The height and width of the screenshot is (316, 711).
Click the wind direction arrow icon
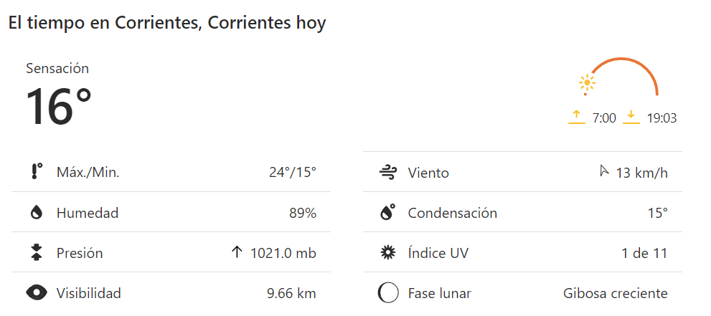604,171
